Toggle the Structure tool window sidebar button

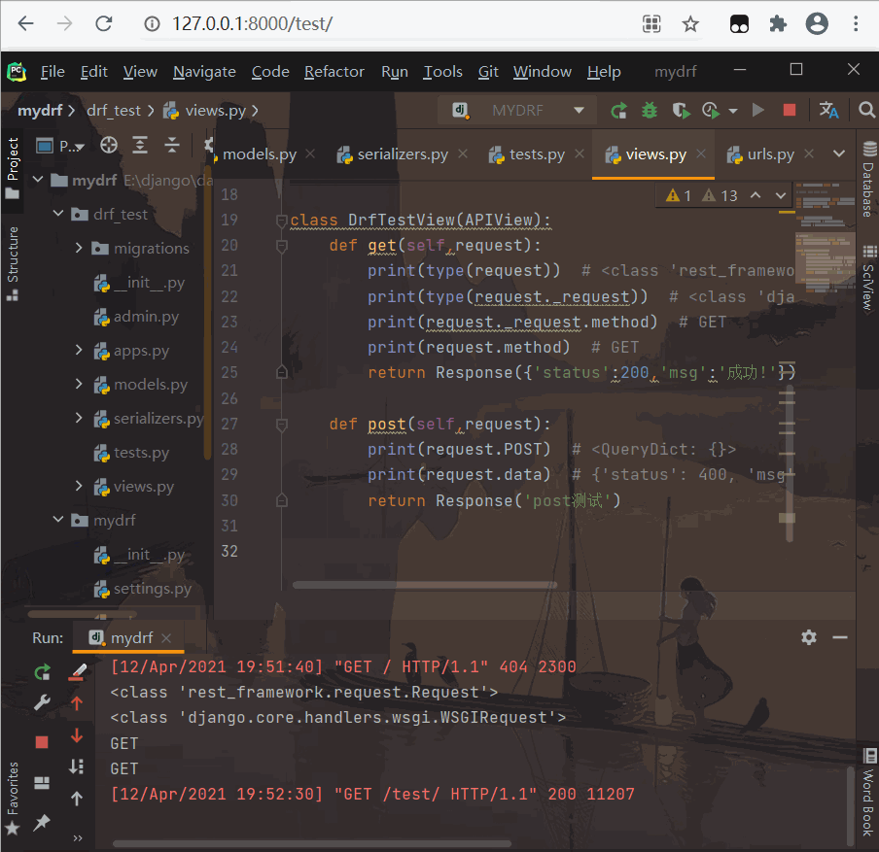coord(13,255)
